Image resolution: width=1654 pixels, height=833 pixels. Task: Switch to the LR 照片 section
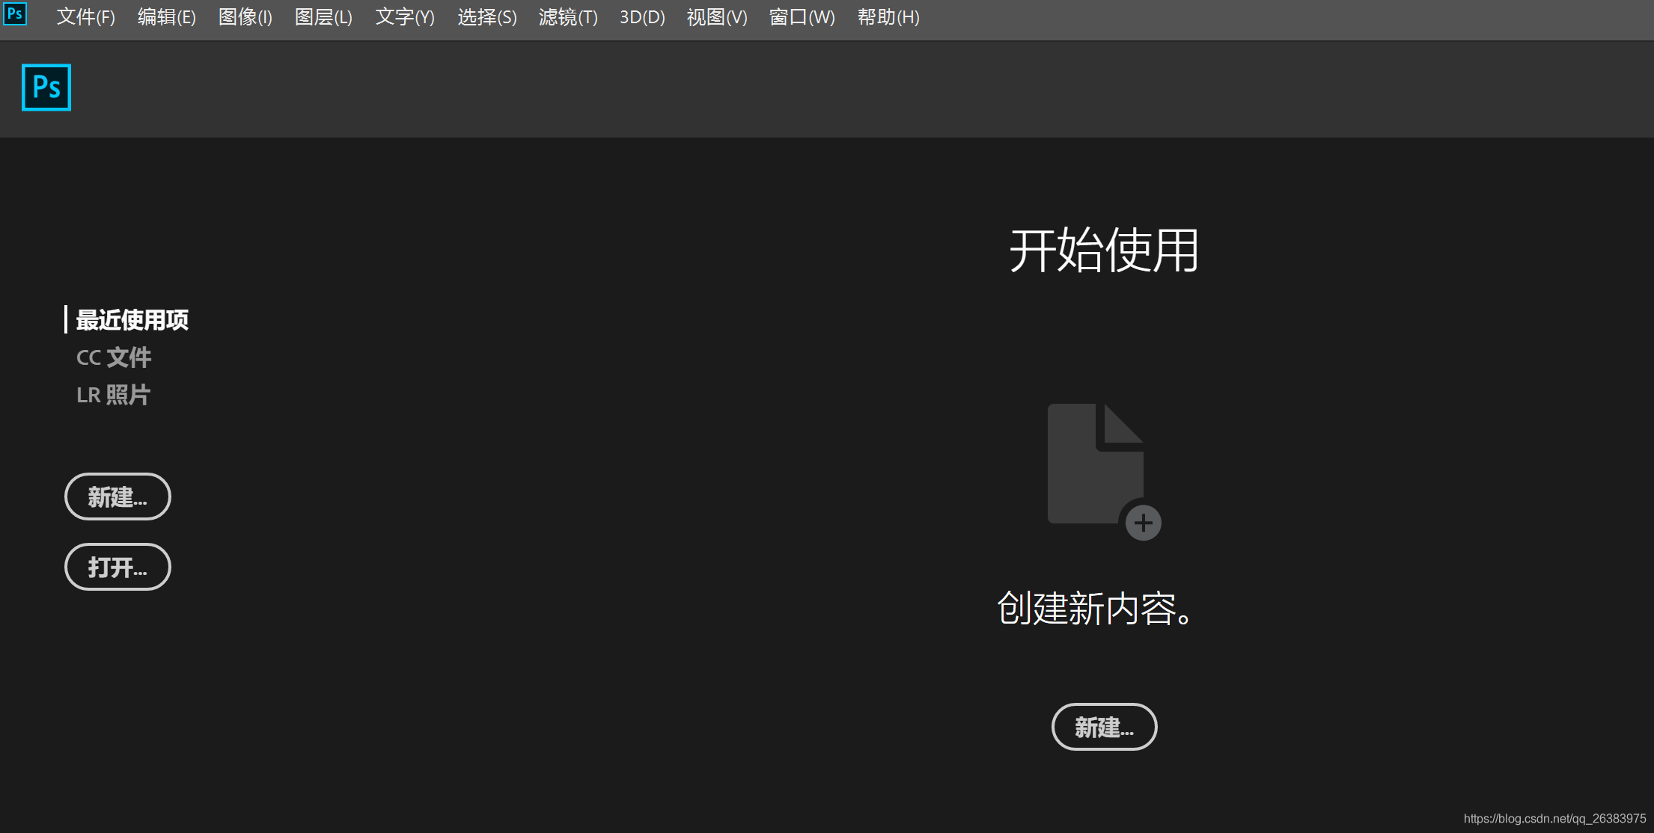114,394
